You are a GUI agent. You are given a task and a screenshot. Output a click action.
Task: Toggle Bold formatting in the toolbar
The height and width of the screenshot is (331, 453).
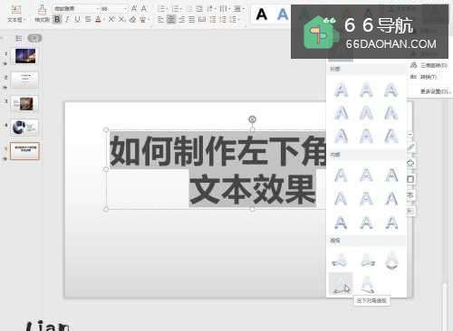57,20
